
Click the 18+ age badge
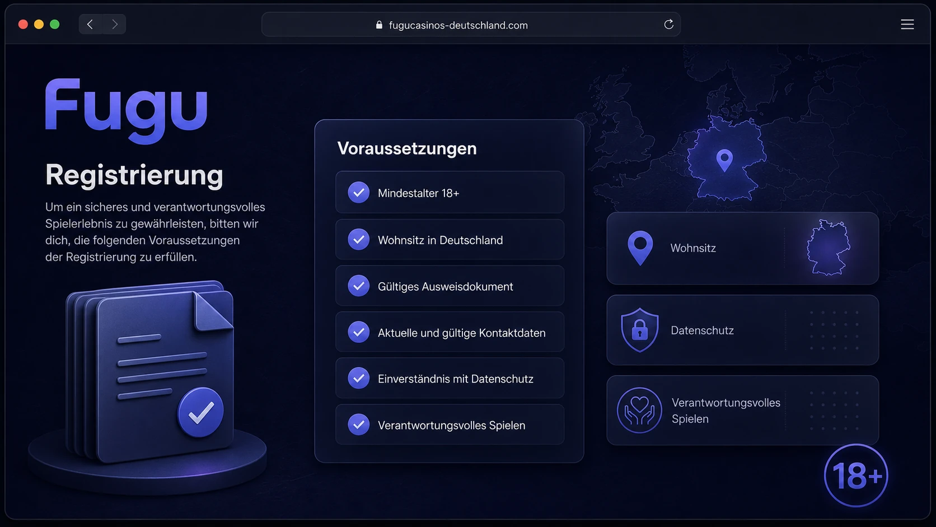click(x=856, y=475)
